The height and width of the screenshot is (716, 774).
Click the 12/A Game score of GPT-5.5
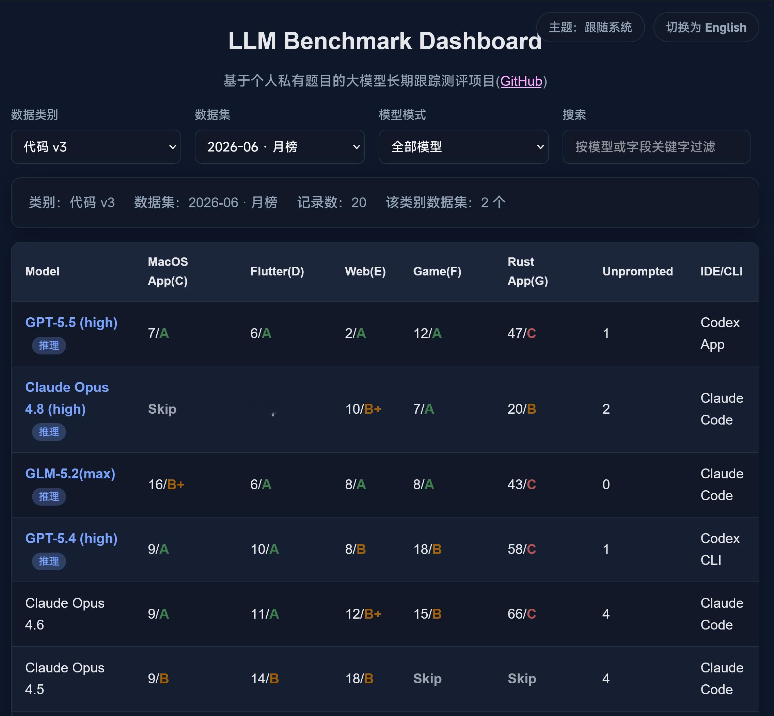427,334
